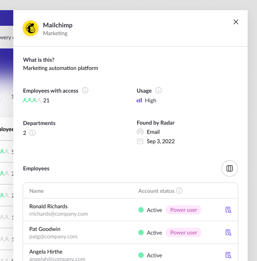
Task: Click the High usage bars icon
Action: click(x=139, y=100)
